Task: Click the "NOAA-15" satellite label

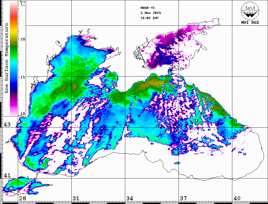Action: coord(147,8)
